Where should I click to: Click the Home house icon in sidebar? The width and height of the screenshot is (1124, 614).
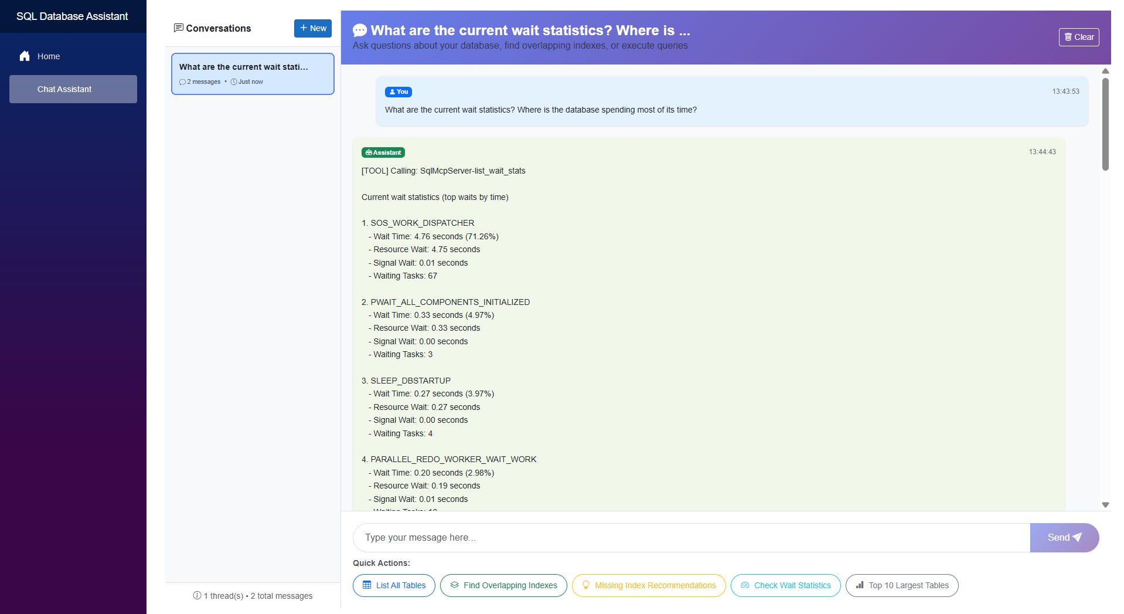point(25,56)
